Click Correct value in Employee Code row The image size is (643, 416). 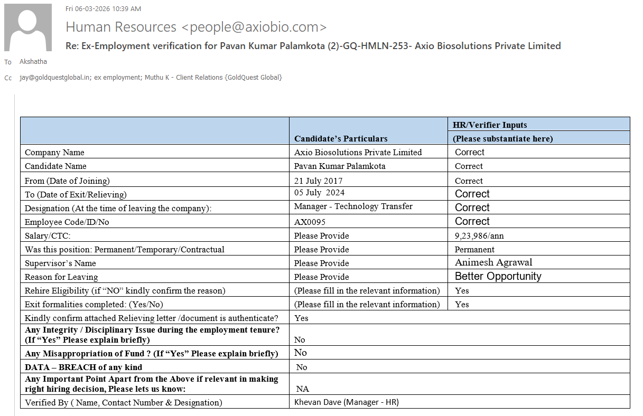click(472, 221)
